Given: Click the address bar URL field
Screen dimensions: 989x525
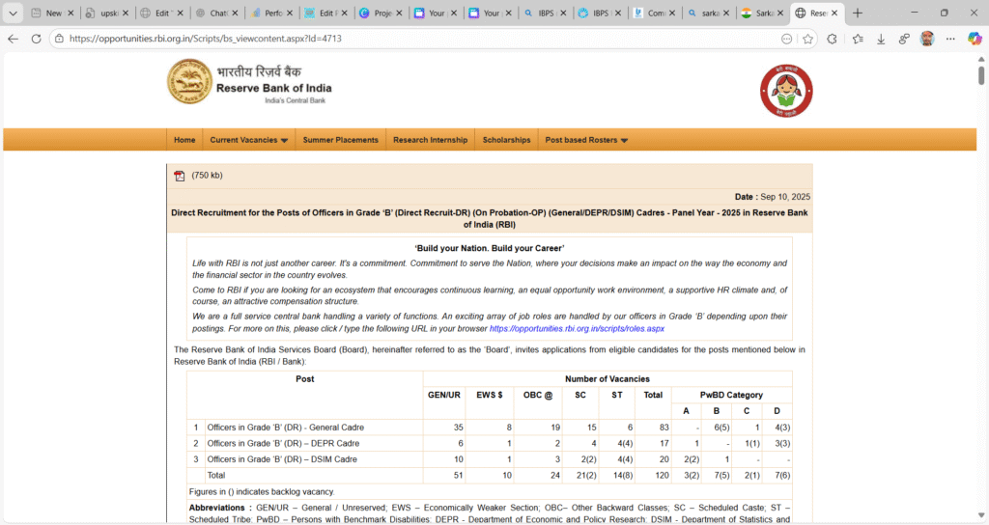Looking at the screenshot, I should pos(386,39).
